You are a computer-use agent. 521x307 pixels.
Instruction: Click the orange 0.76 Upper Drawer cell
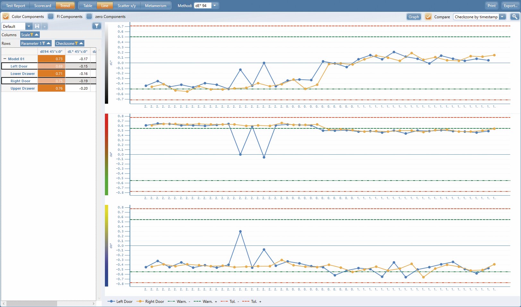click(51, 88)
